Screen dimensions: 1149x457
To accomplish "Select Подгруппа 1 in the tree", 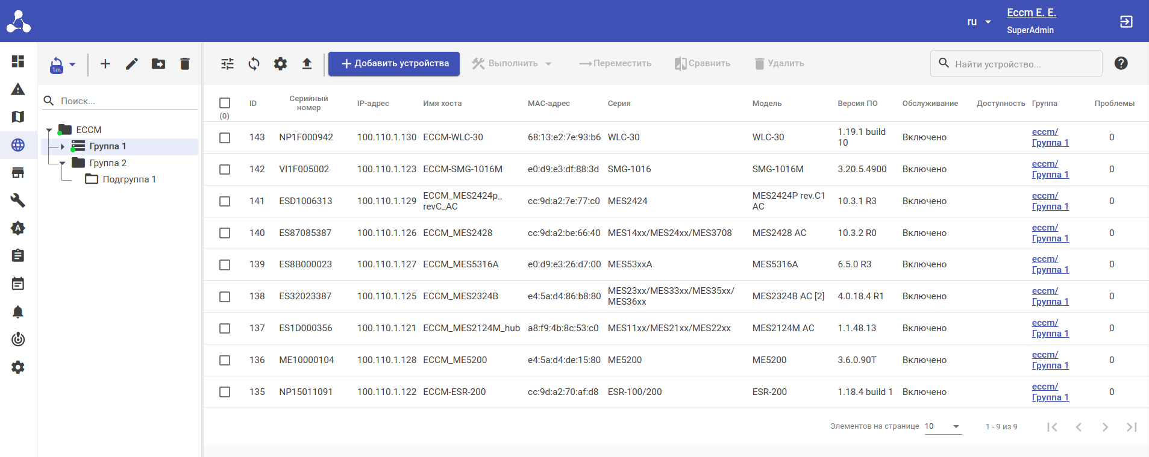I will click(x=129, y=179).
